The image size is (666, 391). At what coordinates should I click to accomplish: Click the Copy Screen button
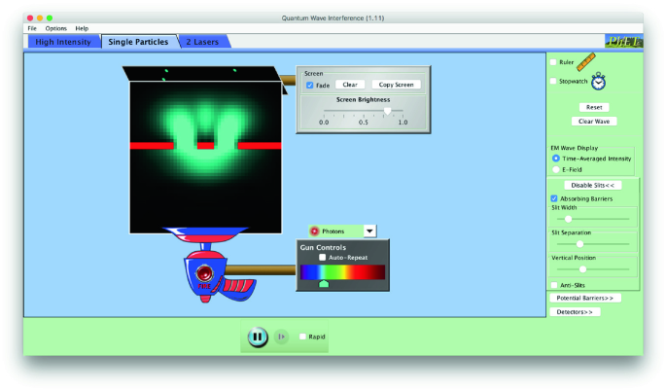(396, 85)
